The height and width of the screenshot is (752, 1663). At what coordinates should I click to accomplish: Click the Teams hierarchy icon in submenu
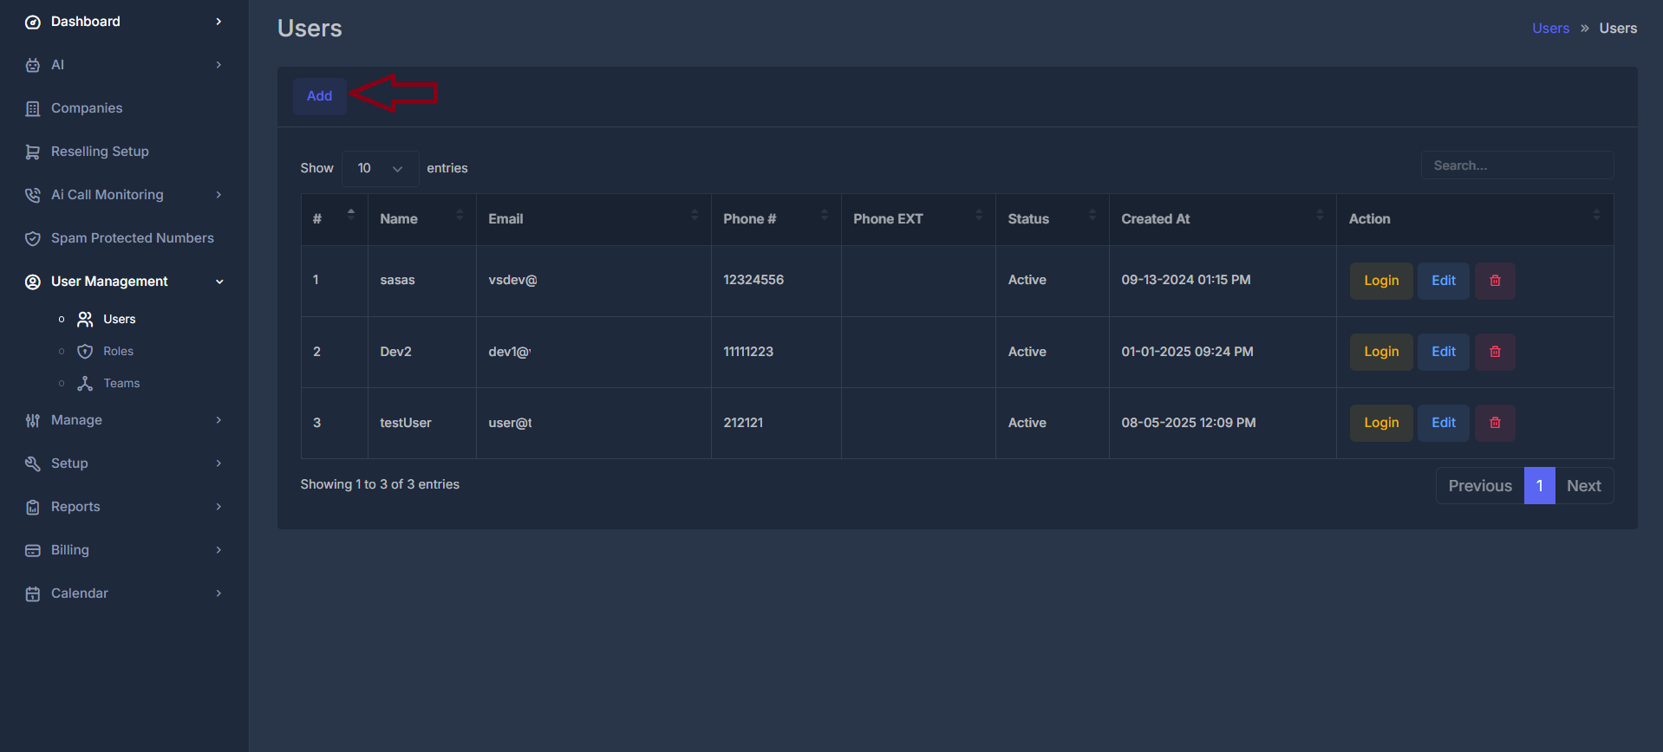[x=85, y=383]
